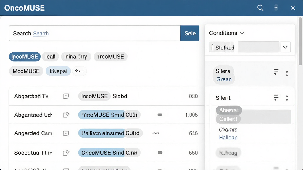This screenshot has width=303, height=170.
Task: Click note icon in Abgerdrati Tx row
Action: (66, 96)
